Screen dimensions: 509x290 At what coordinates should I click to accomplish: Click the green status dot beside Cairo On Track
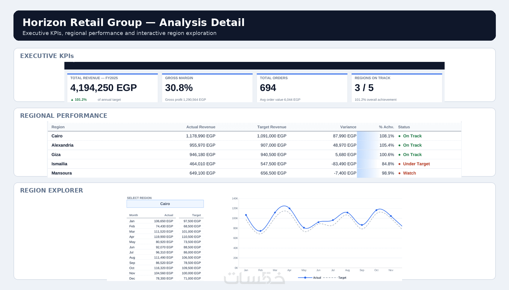[399, 136]
